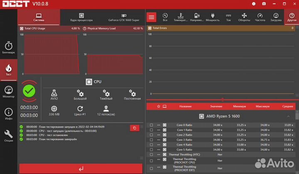Viewport: 299px width, 174px height.
Task: Tick the Thermal Throttling (PROCHOT CPU) checkbox
Action: pos(151,161)
